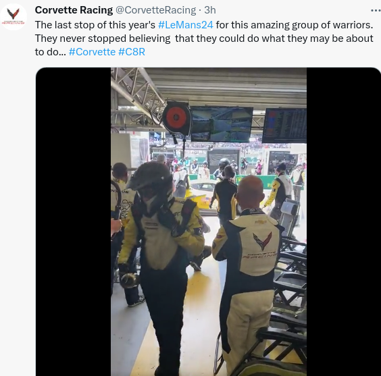Open the tweet via 3h timestamp
The height and width of the screenshot is (376, 381).
[210, 10]
